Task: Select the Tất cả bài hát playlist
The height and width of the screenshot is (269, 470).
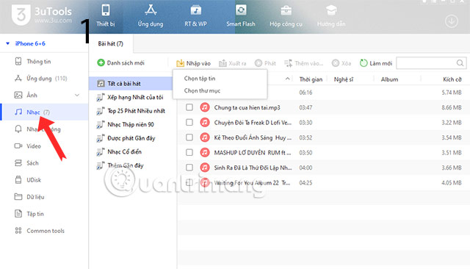Action: [x=131, y=83]
